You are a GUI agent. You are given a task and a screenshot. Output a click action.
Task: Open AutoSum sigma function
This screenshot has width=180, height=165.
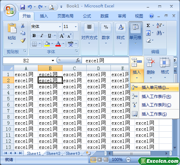point(148,25)
